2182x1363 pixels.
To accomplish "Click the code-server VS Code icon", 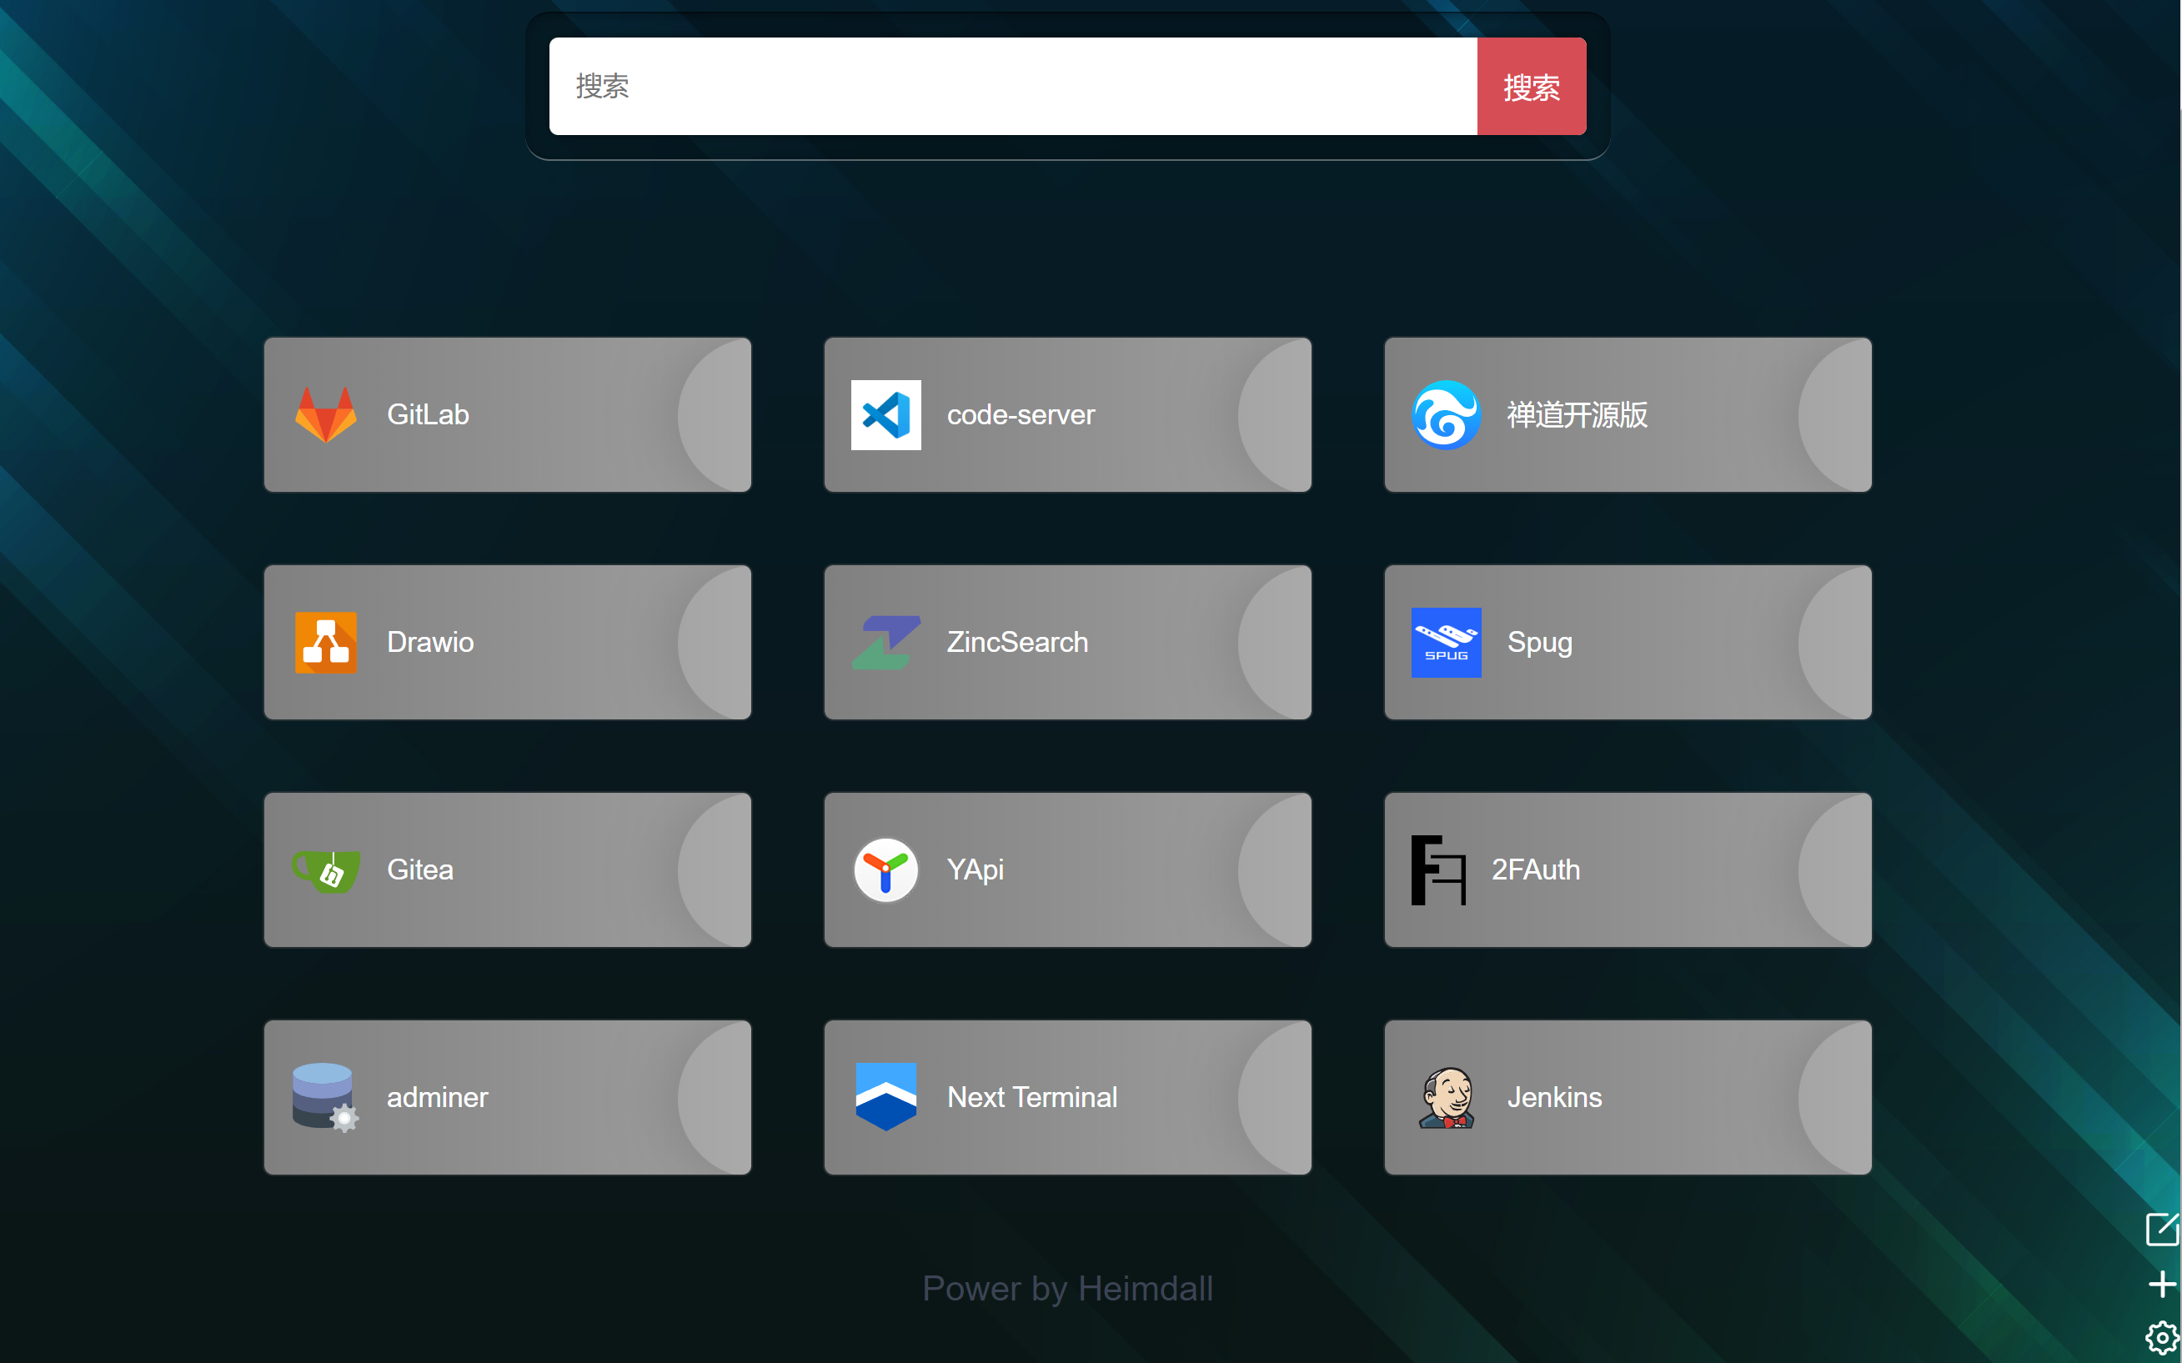I will [x=885, y=414].
